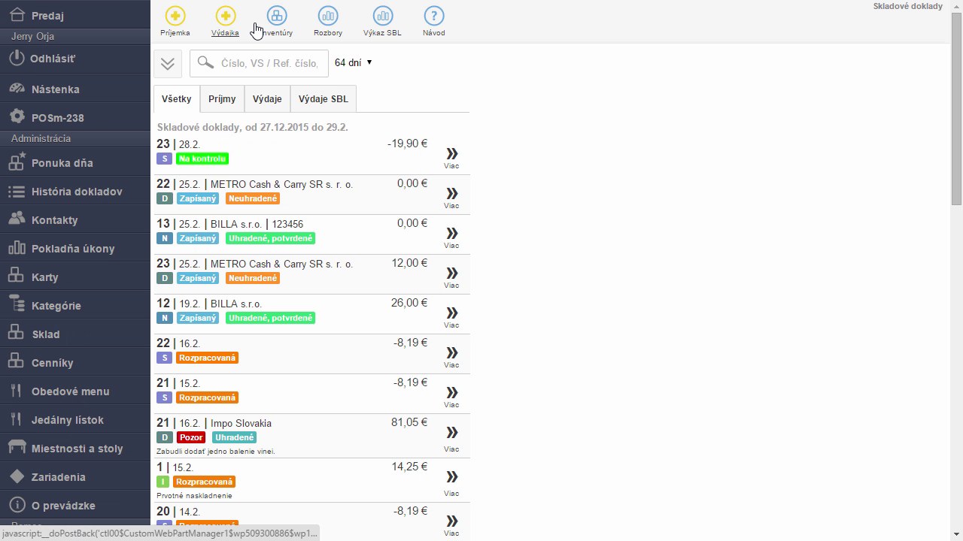Open Zariadenia section
The image size is (963, 541).
75,476
